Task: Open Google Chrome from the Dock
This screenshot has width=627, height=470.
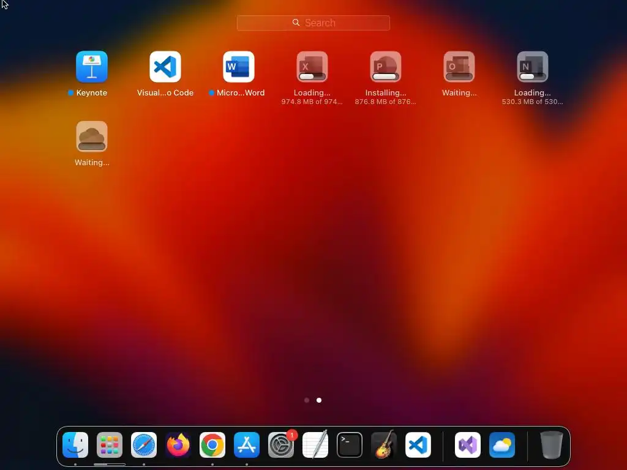Action: coord(212,445)
